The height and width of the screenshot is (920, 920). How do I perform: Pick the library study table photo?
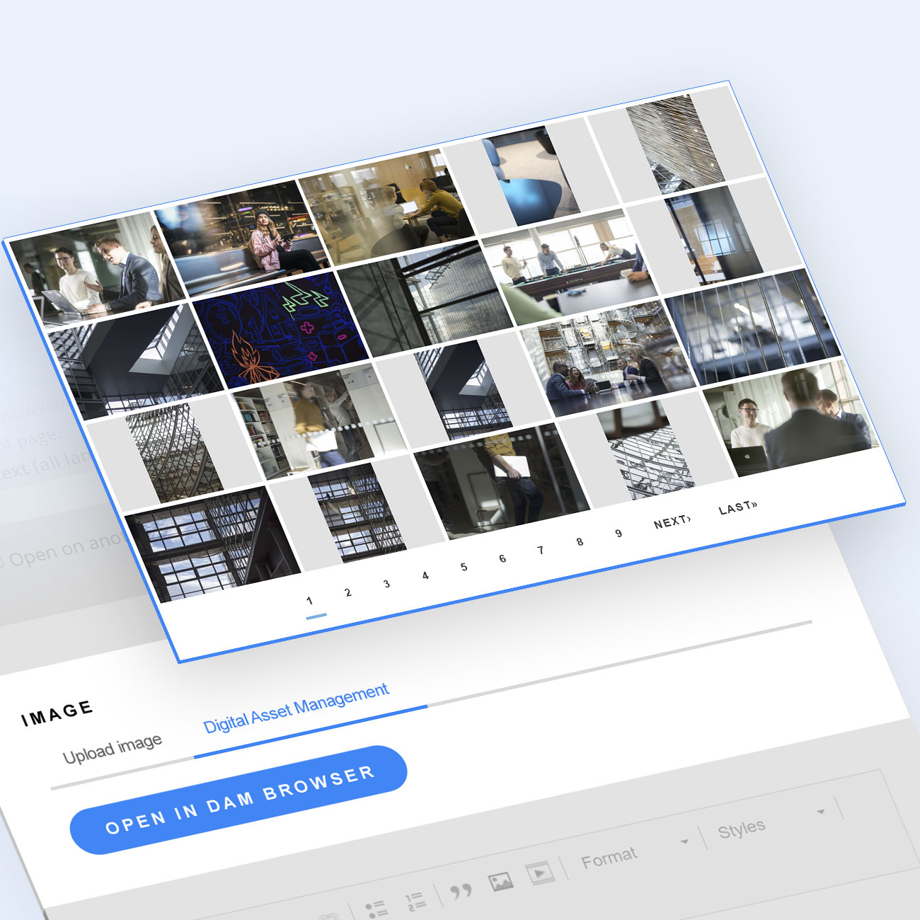click(387, 206)
